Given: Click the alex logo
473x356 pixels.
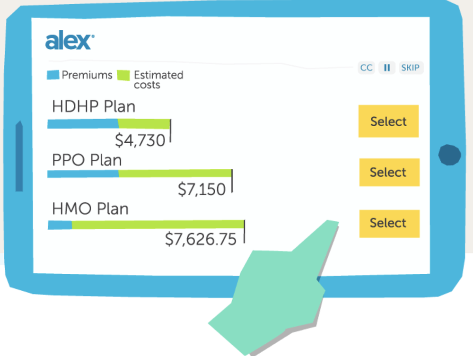Looking at the screenshot, I should 70,40.
